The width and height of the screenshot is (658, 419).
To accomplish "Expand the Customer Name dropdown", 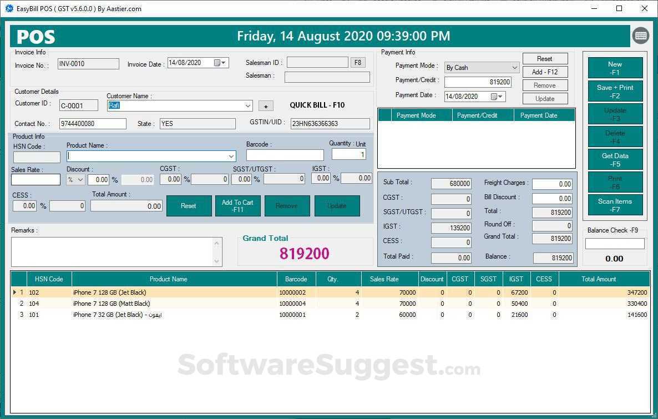I will pyautogui.click(x=247, y=106).
